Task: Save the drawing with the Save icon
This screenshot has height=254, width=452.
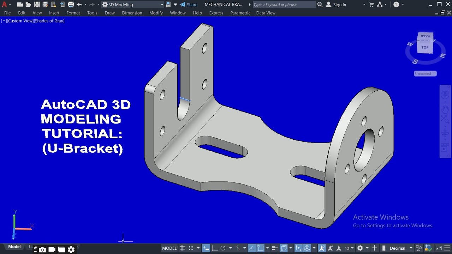Action: pos(37,5)
